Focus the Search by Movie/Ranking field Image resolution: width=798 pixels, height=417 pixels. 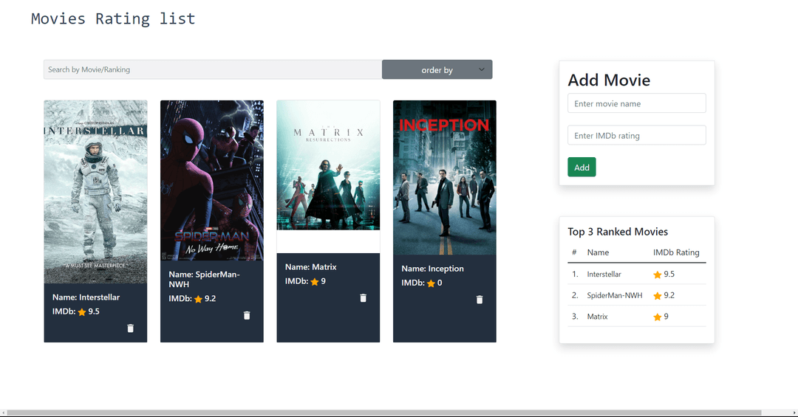pyautogui.click(x=213, y=69)
